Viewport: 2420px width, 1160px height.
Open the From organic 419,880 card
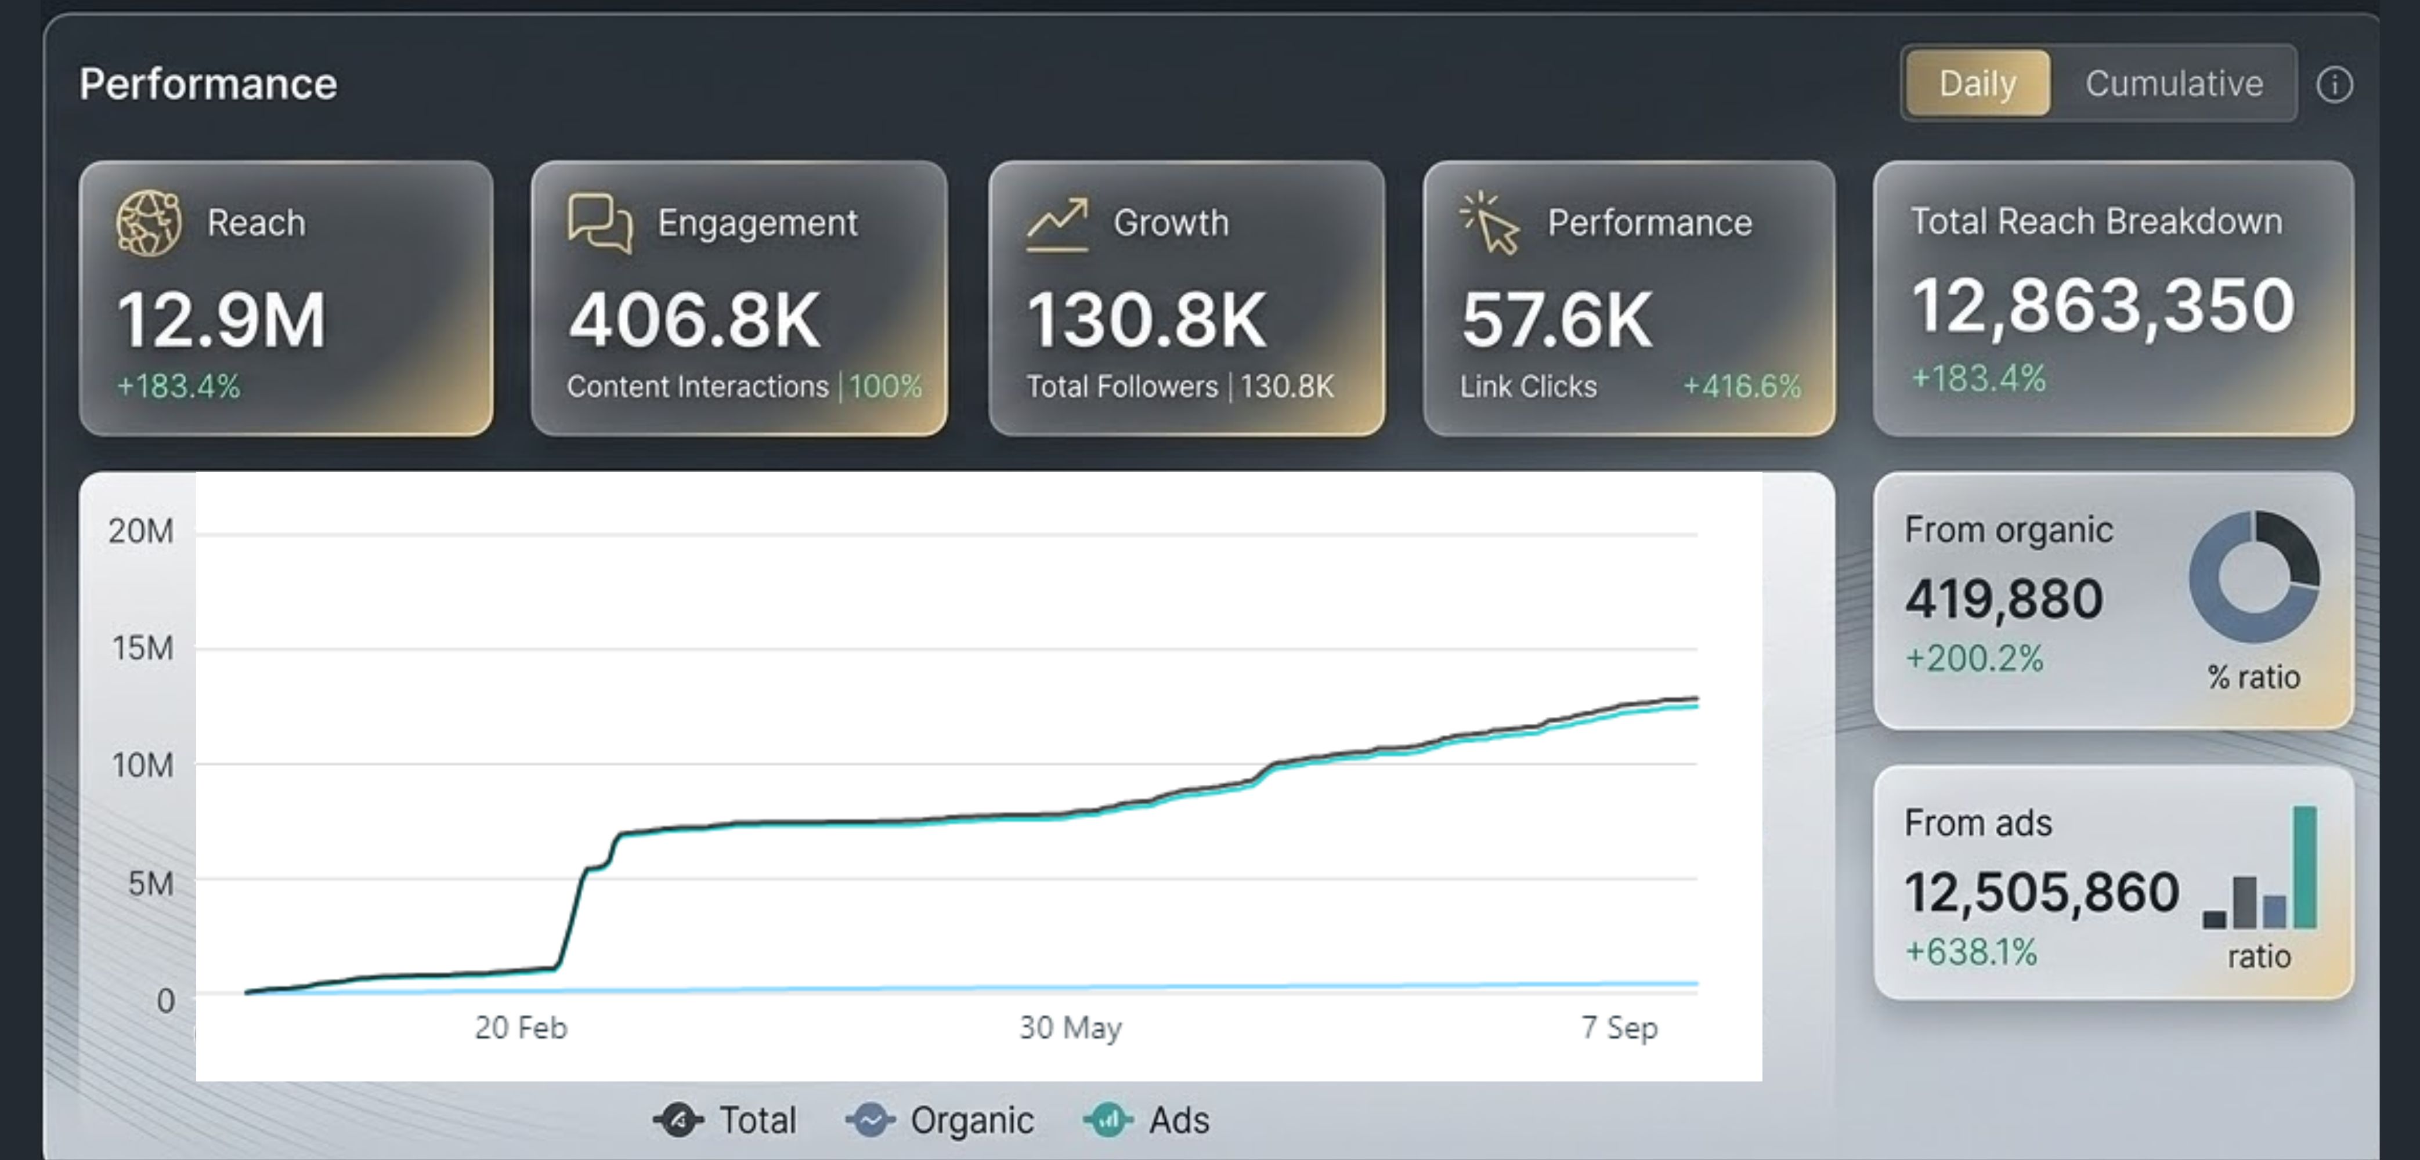coord(2114,601)
